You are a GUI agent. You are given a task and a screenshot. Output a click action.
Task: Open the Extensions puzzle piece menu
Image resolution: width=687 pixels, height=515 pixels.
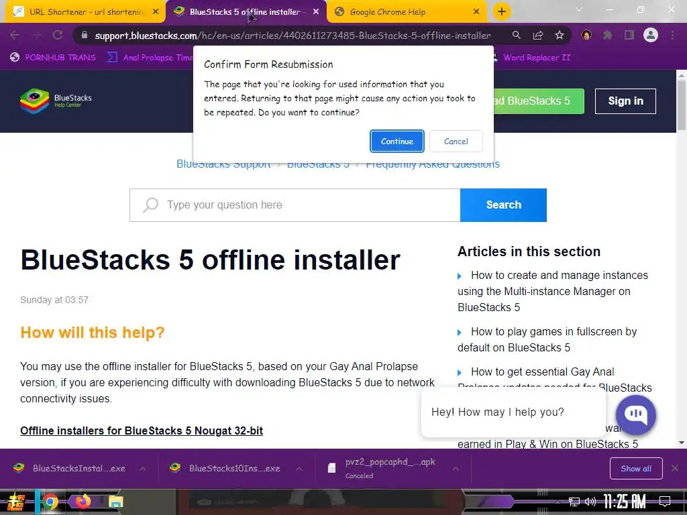(x=608, y=35)
